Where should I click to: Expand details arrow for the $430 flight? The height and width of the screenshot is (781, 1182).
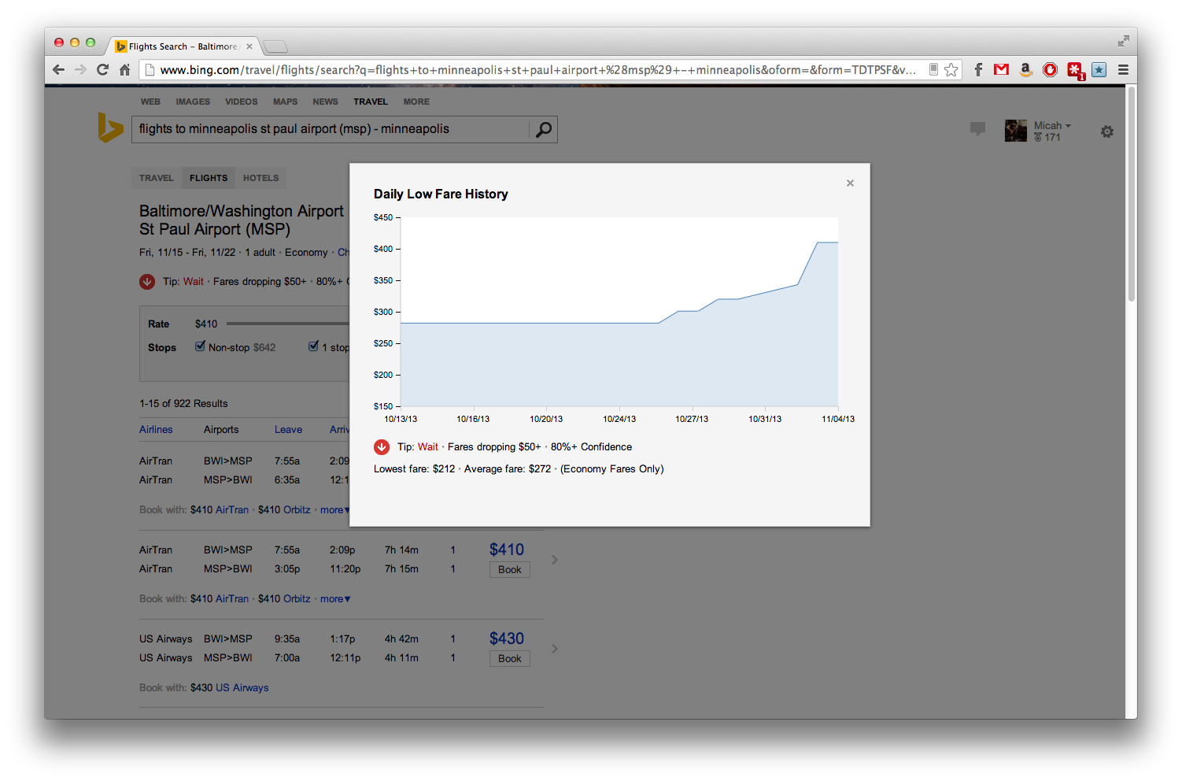coord(555,649)
